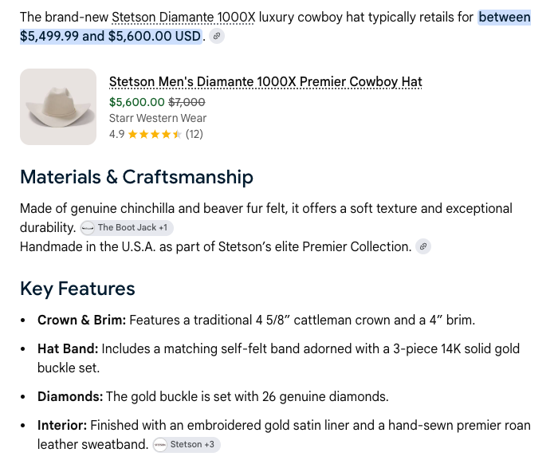The height and width of the screenshot is (472, 558).
Task: Open the Stetson +3 source chip
Action: 187,445
